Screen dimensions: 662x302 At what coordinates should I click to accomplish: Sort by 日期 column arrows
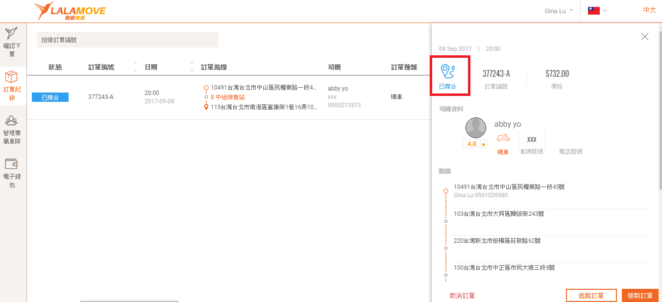[192, 67]
